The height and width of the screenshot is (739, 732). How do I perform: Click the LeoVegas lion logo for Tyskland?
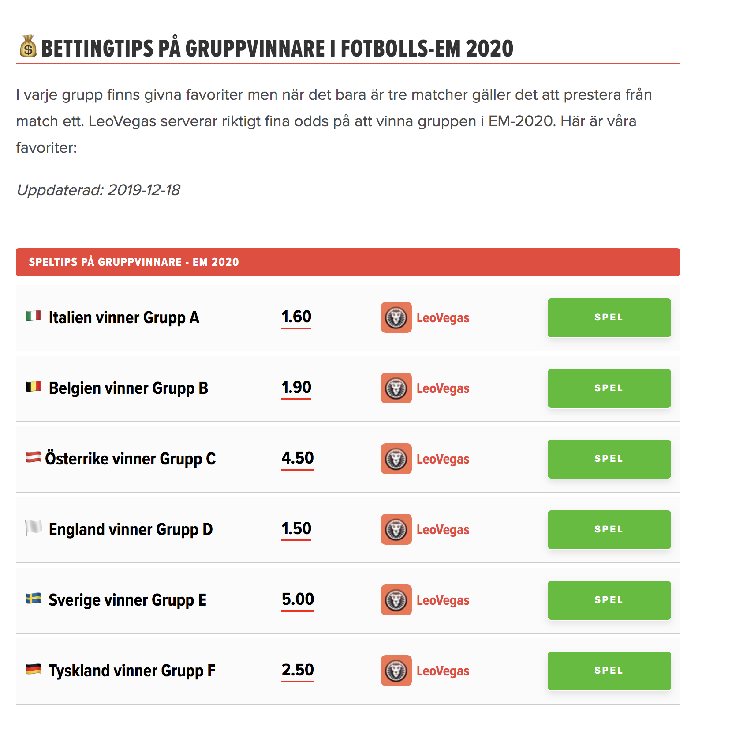pos(396,671)
